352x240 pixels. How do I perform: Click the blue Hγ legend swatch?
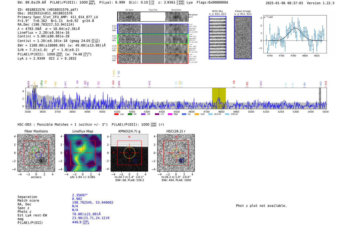(184, 114)
